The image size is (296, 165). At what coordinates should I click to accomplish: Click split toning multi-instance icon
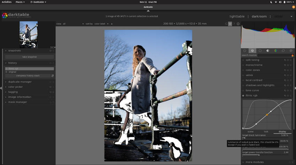[285, 60]
